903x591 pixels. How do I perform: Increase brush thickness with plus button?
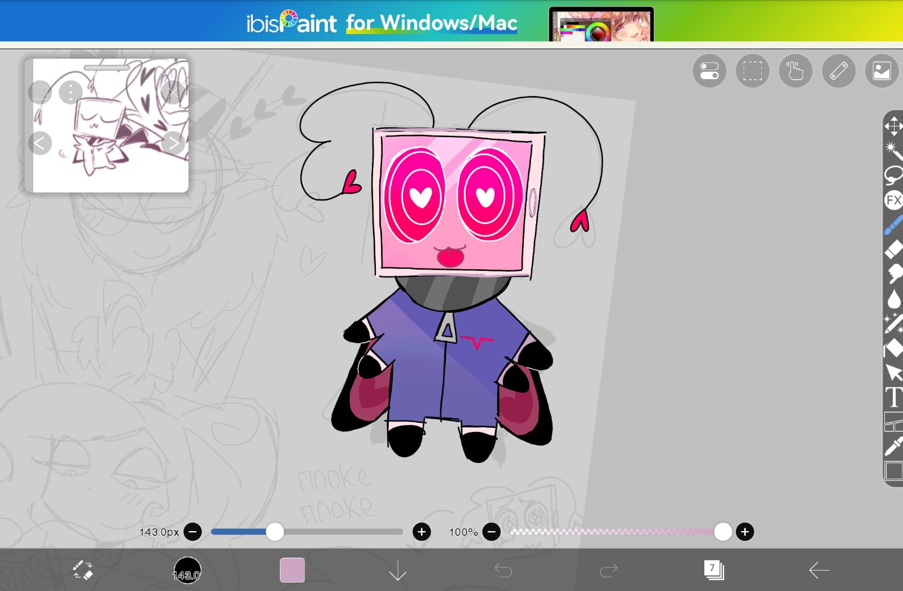[x=422, y=532]
